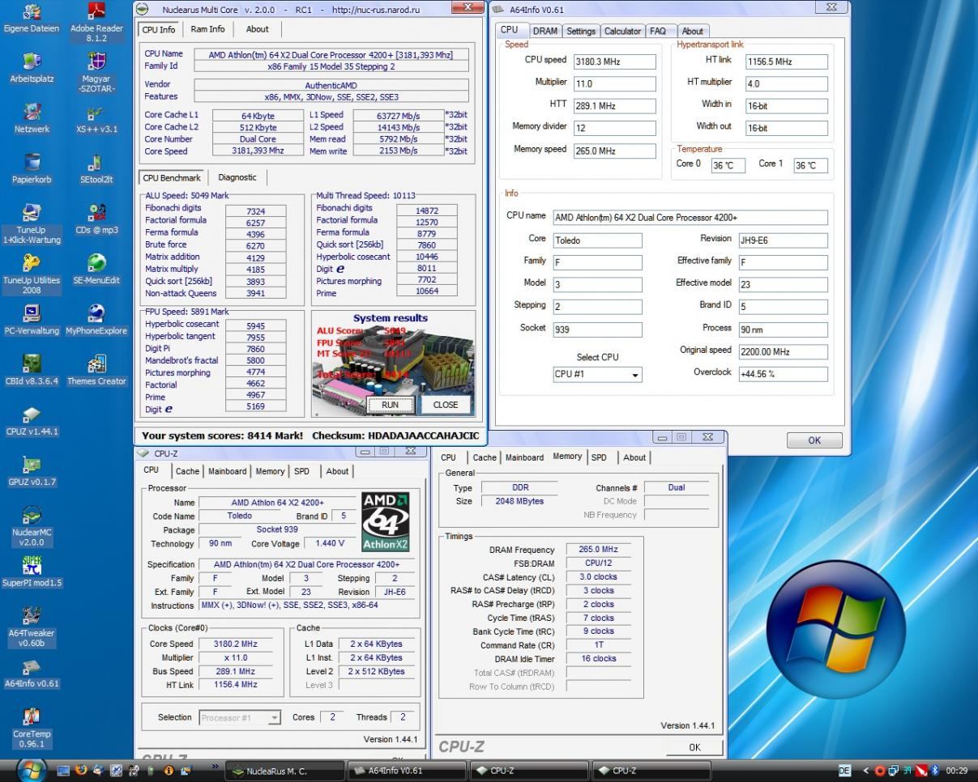Select the TuneUp 1-Klick-Wartung desktop icon
978x782 pixels.
coord(32,224)
